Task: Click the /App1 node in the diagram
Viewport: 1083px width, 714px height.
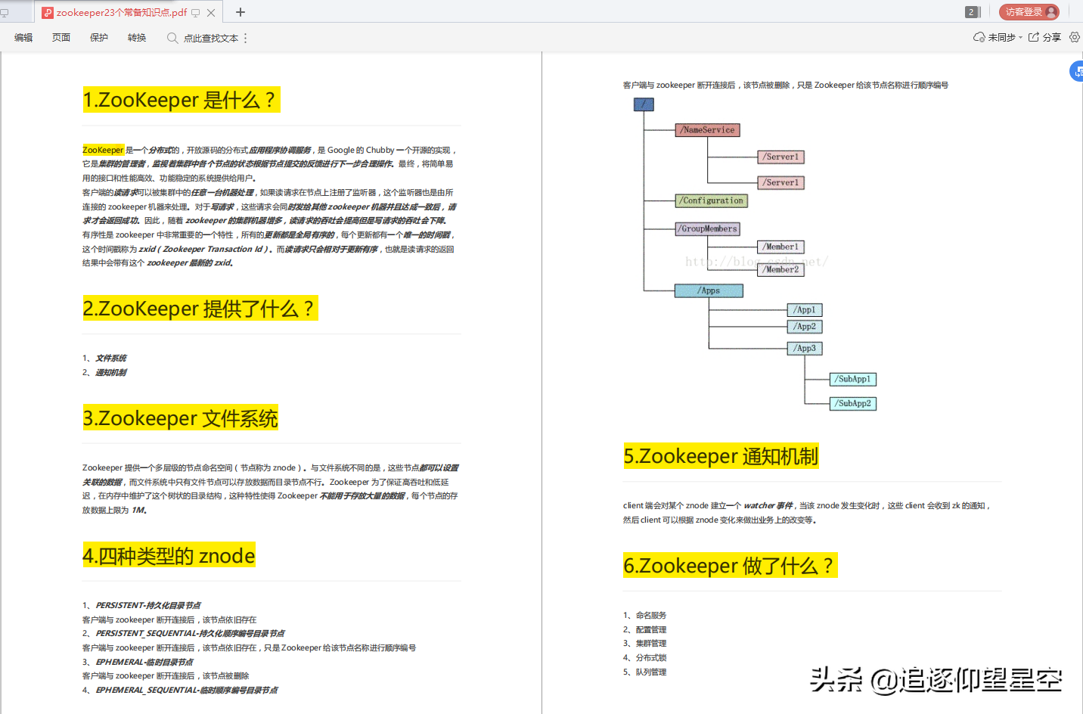Action: point(805,310)
